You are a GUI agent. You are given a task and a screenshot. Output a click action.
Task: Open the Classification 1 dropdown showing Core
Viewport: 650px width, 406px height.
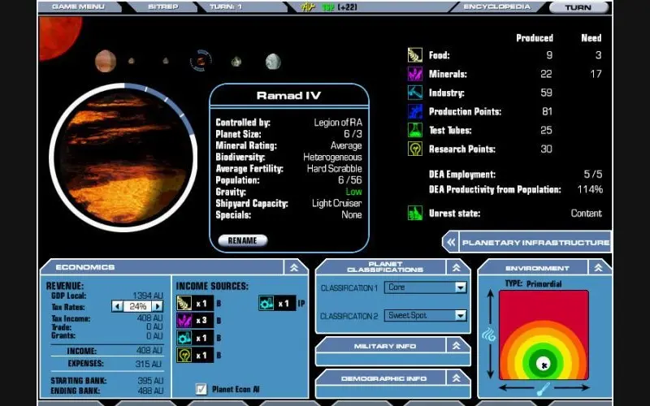(x=461, y=287)
